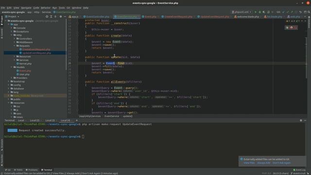
Task: Open Structure tool window from left stripe
Action: (2, 145)
